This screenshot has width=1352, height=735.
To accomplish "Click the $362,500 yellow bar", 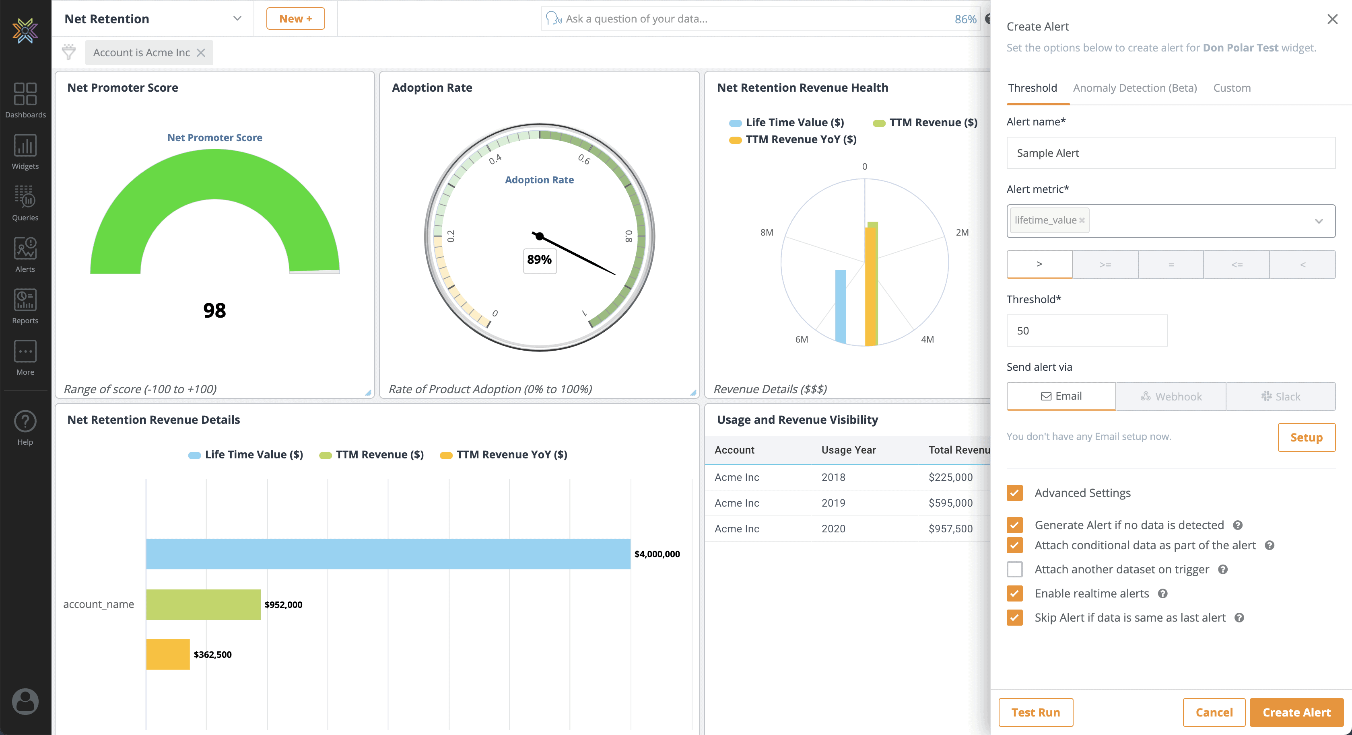I will click(168, 654).
